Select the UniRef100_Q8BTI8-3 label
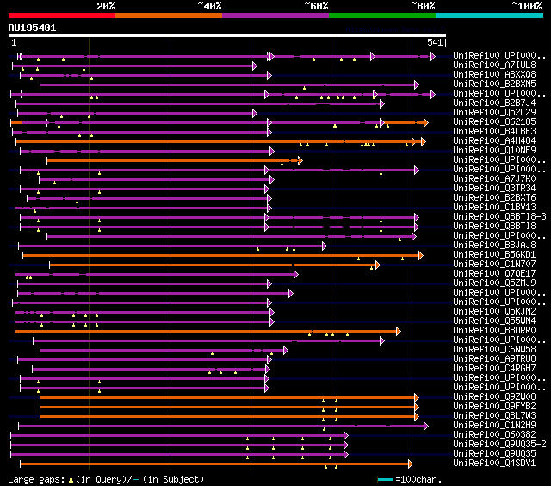Image resolution: width=551 pixels, height=486 pixels. pyautogui.click(x=499, y=217)
